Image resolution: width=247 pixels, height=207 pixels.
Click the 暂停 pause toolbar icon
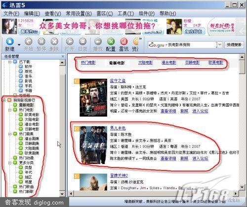click(41, 41)
